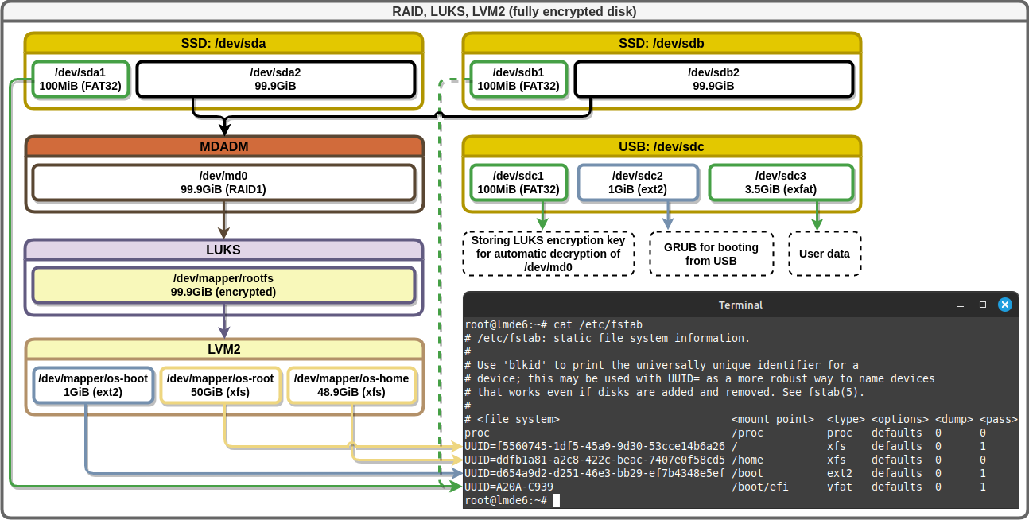Maximize the Terminal window
The height and width of the screenshot is (520, 1029).
coord(983,305)
